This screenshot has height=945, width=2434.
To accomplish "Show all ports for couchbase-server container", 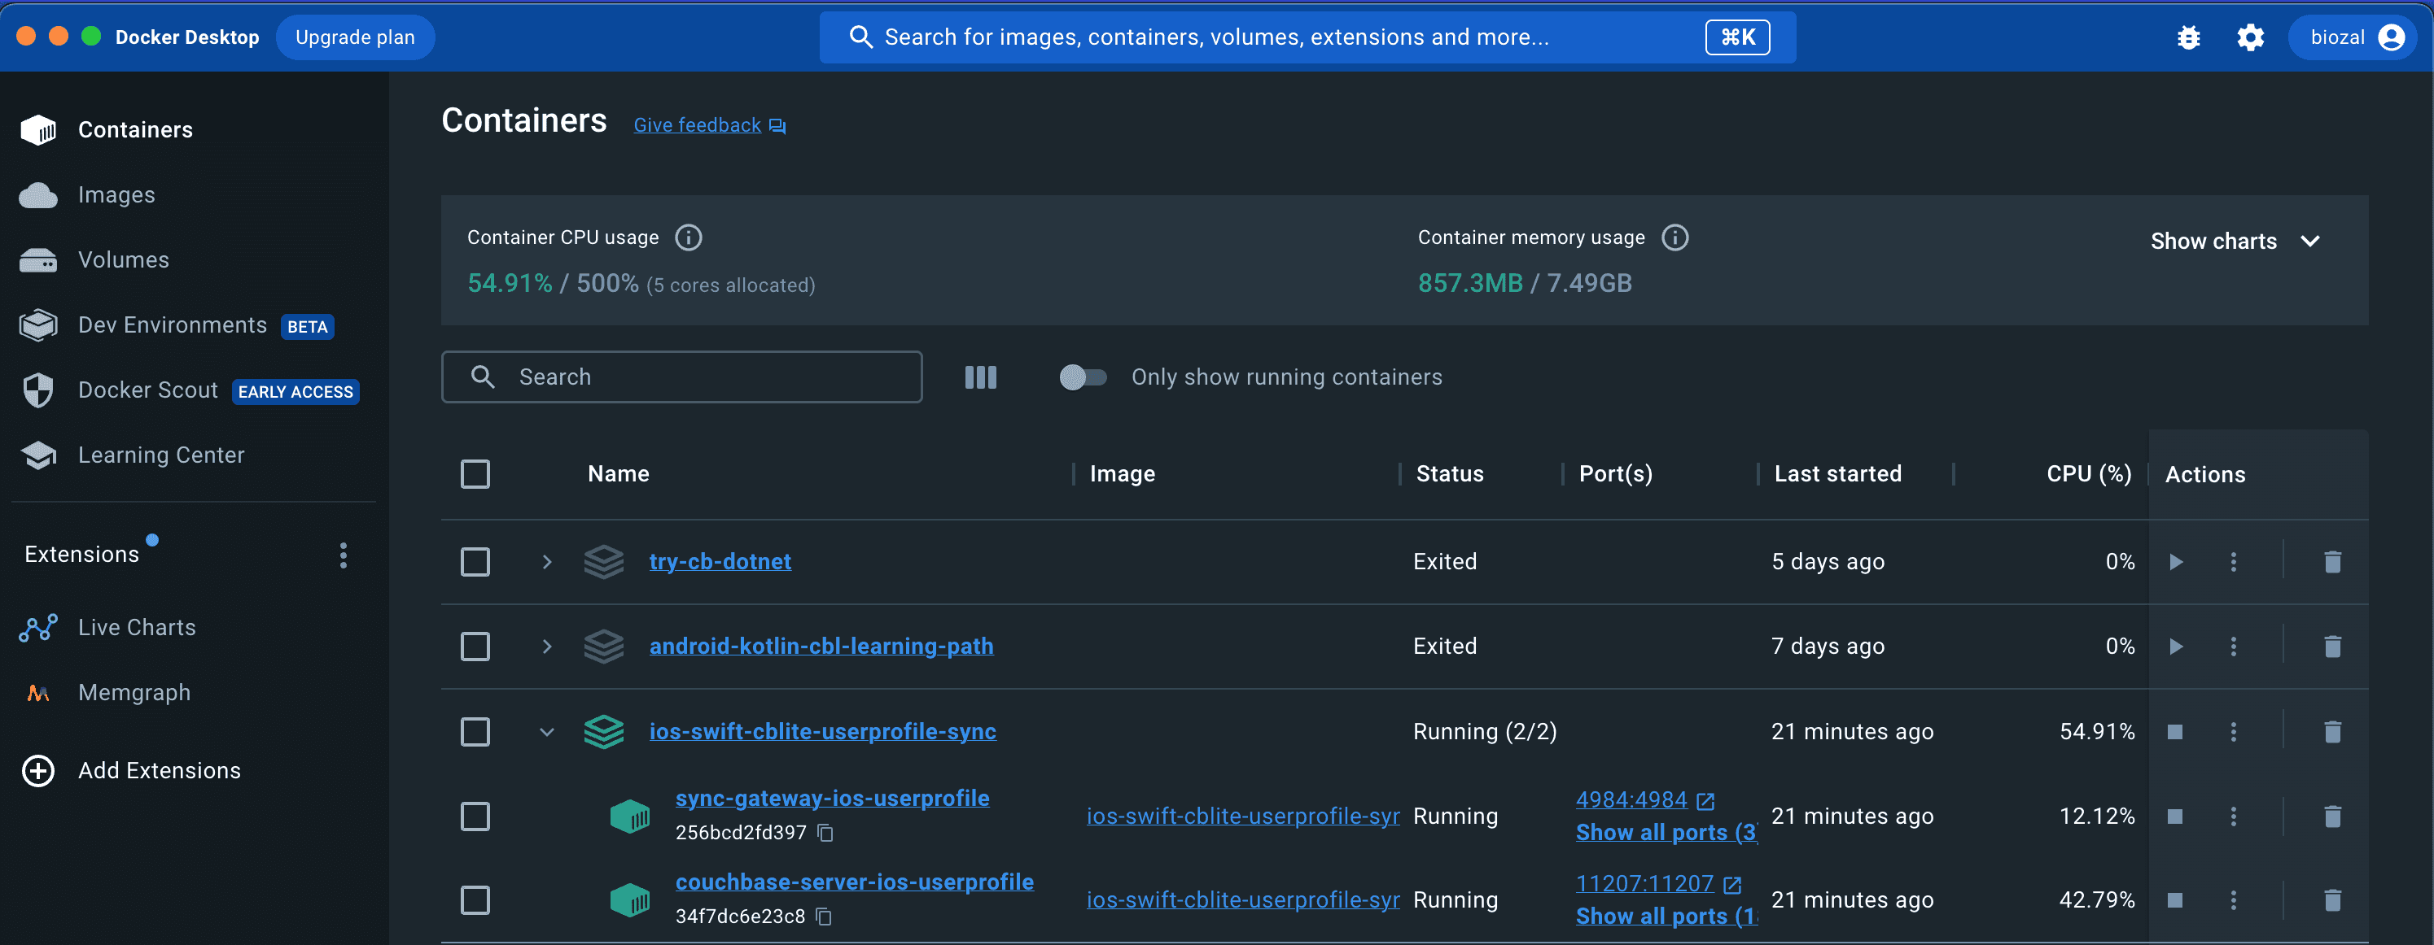I will (x=1666, y=917).
